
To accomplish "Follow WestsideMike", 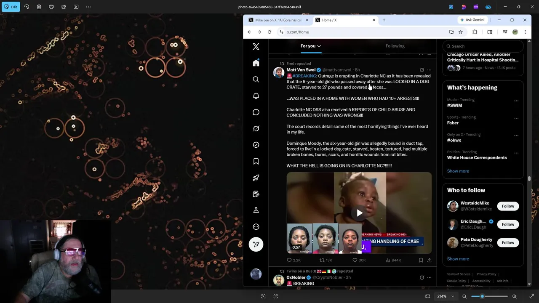I will point(508,206).
